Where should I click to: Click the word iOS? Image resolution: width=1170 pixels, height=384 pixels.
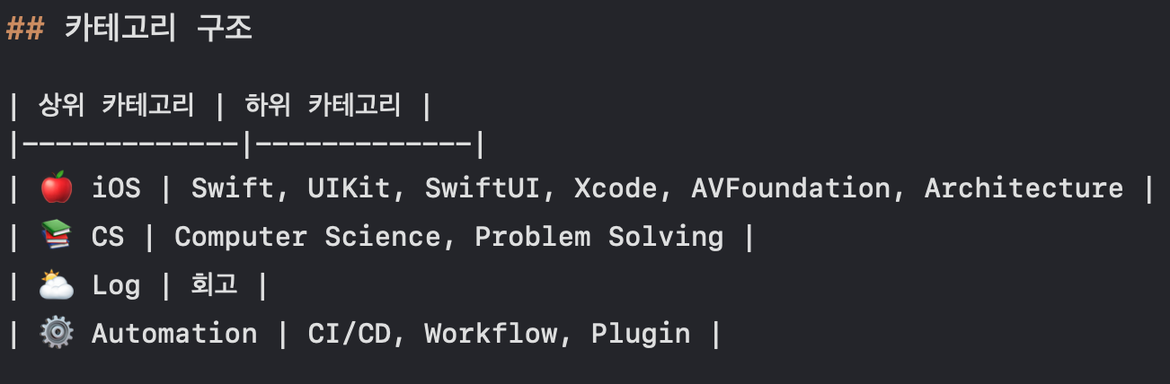(116, 189)
